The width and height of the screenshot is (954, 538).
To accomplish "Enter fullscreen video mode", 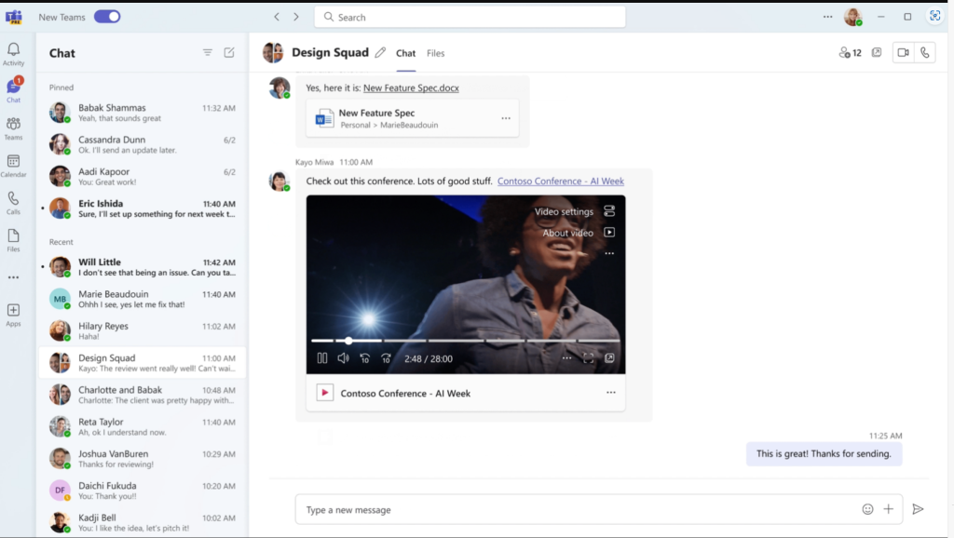I will click(589, 358).
